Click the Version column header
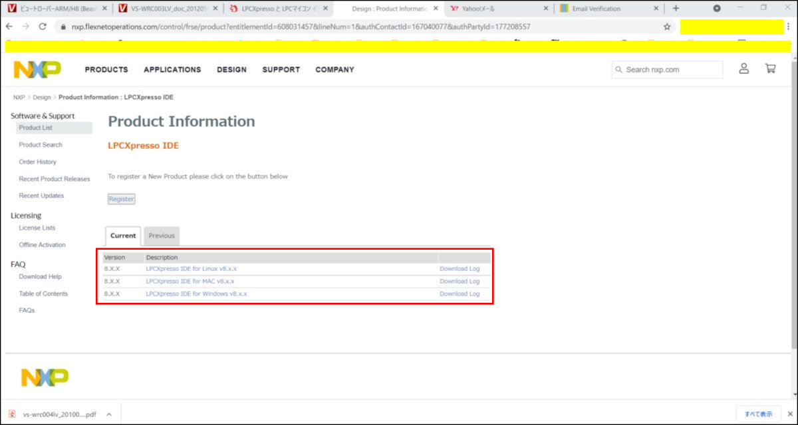The height and width of the screenshot is (425, 798). 115,258
